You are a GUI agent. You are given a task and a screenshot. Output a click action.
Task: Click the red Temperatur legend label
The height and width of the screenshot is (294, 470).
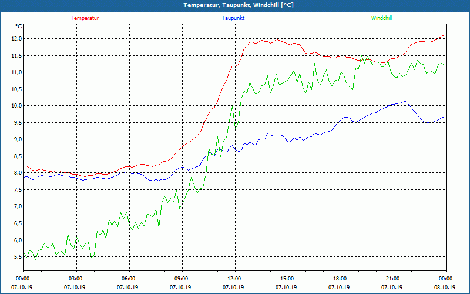click(x=85, y=18)
